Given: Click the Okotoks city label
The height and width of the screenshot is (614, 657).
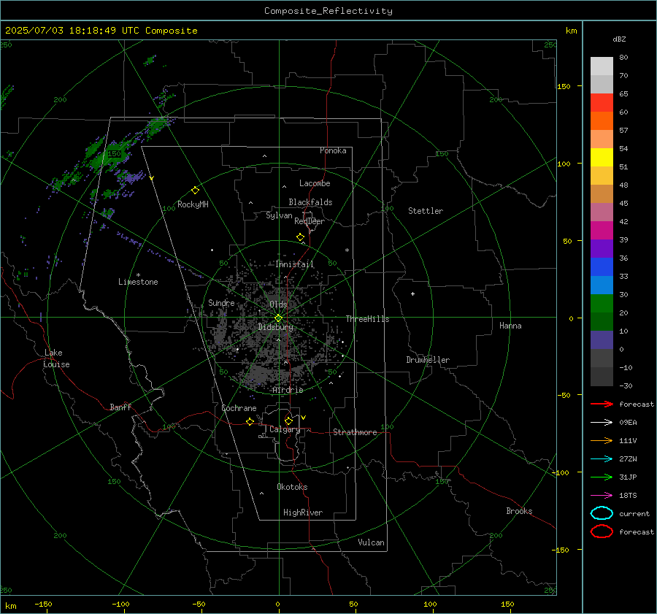Looking at the screenshot, I should pos(293,487).
